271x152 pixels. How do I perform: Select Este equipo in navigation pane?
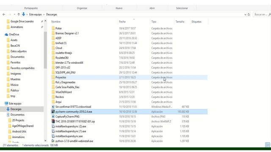(15, 103)
